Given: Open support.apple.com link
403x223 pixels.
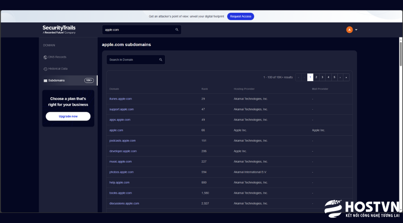Looking at the screenshot, I should pos(121,109).
